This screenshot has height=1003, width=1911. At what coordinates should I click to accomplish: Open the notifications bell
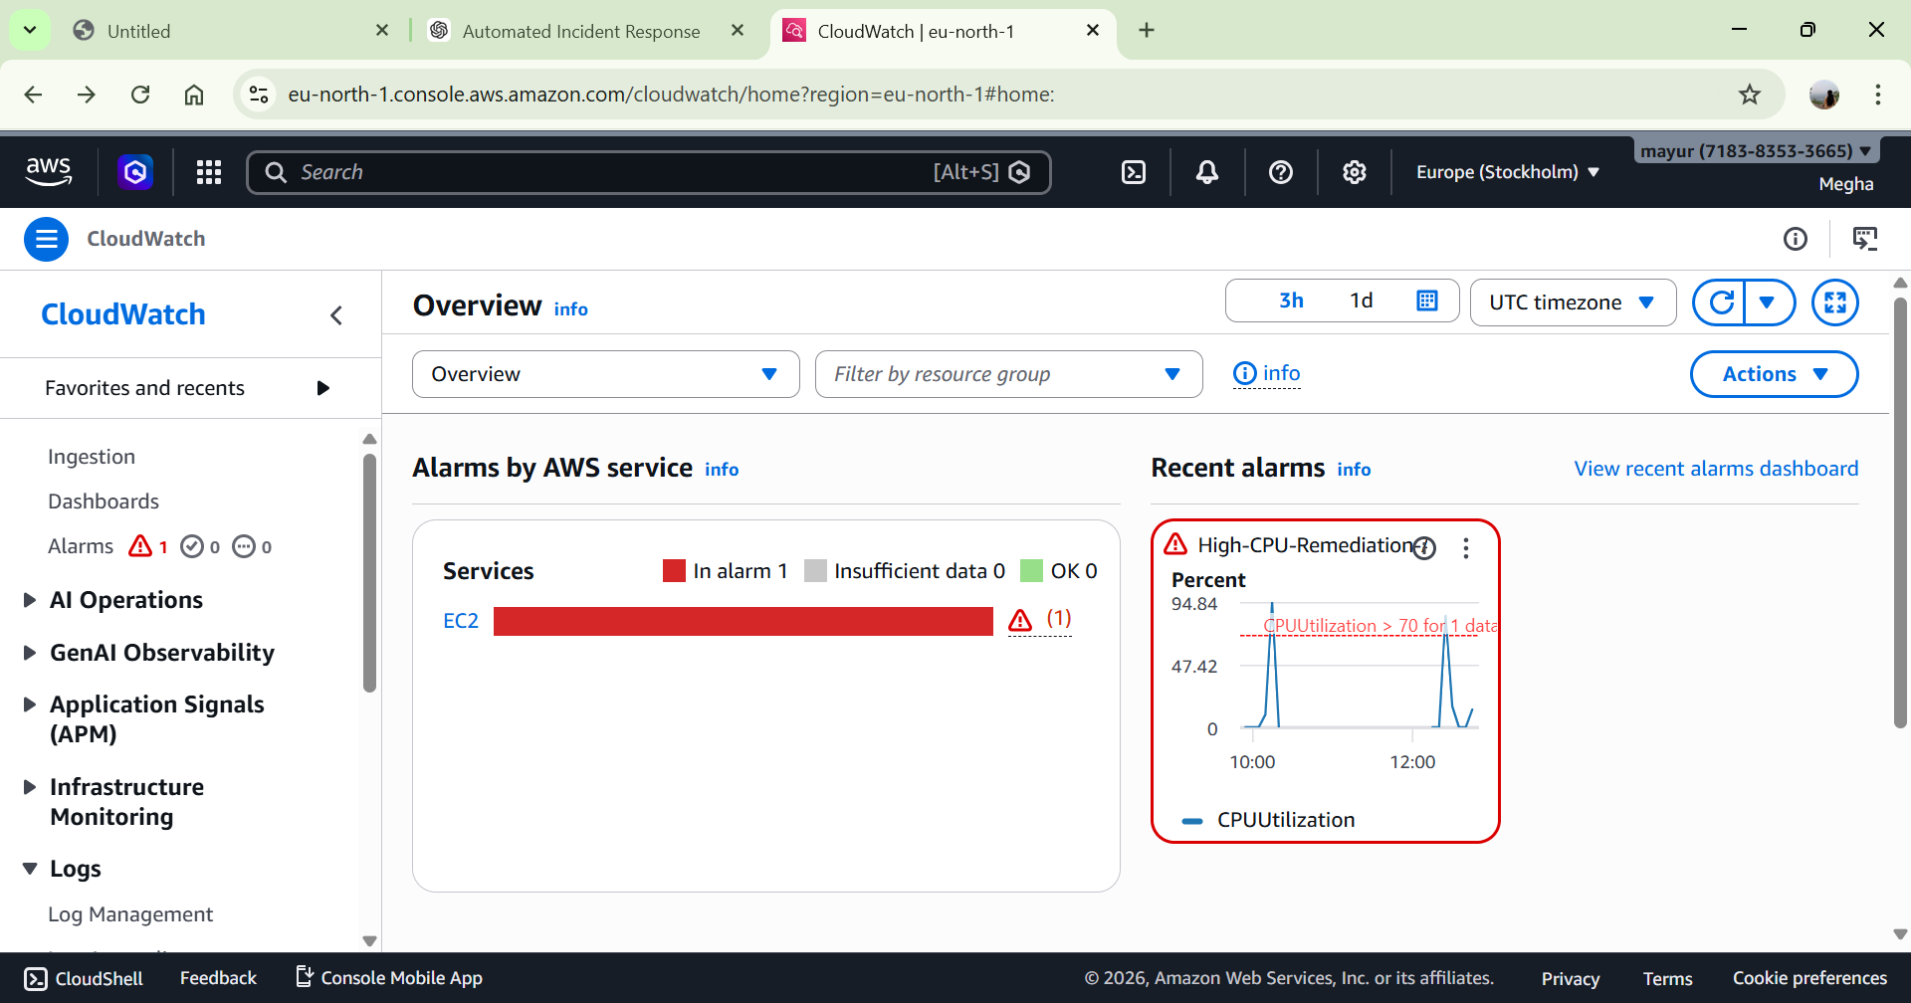pyautogui.click(x=1207, y=172)
